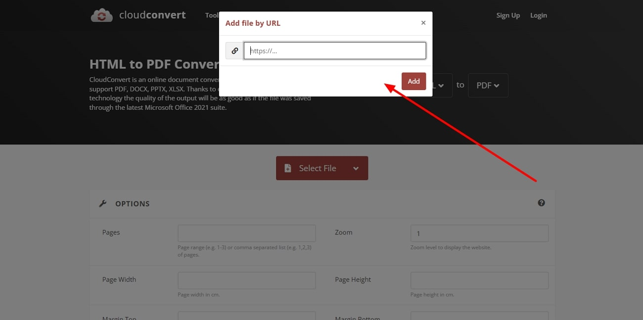
Task: Click the 'Page width in cm.' hint text
Action: [x=199, y=294]
